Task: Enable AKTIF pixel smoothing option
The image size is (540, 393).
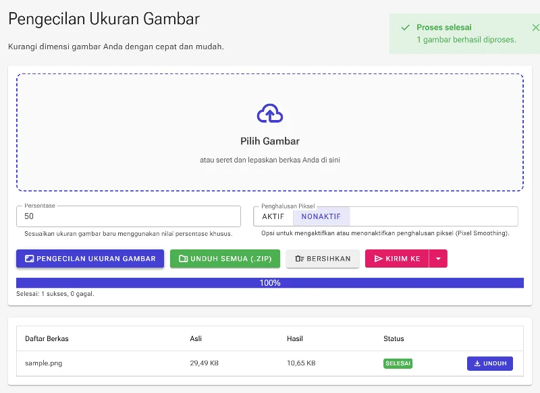Action: click(x=273, y=216)
